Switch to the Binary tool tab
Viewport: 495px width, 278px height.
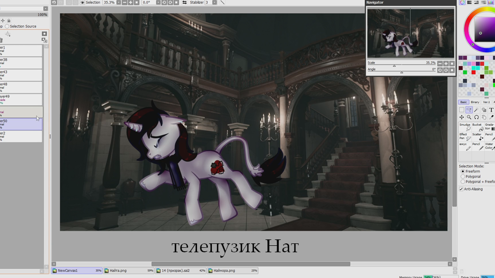(x=475, y=102)
